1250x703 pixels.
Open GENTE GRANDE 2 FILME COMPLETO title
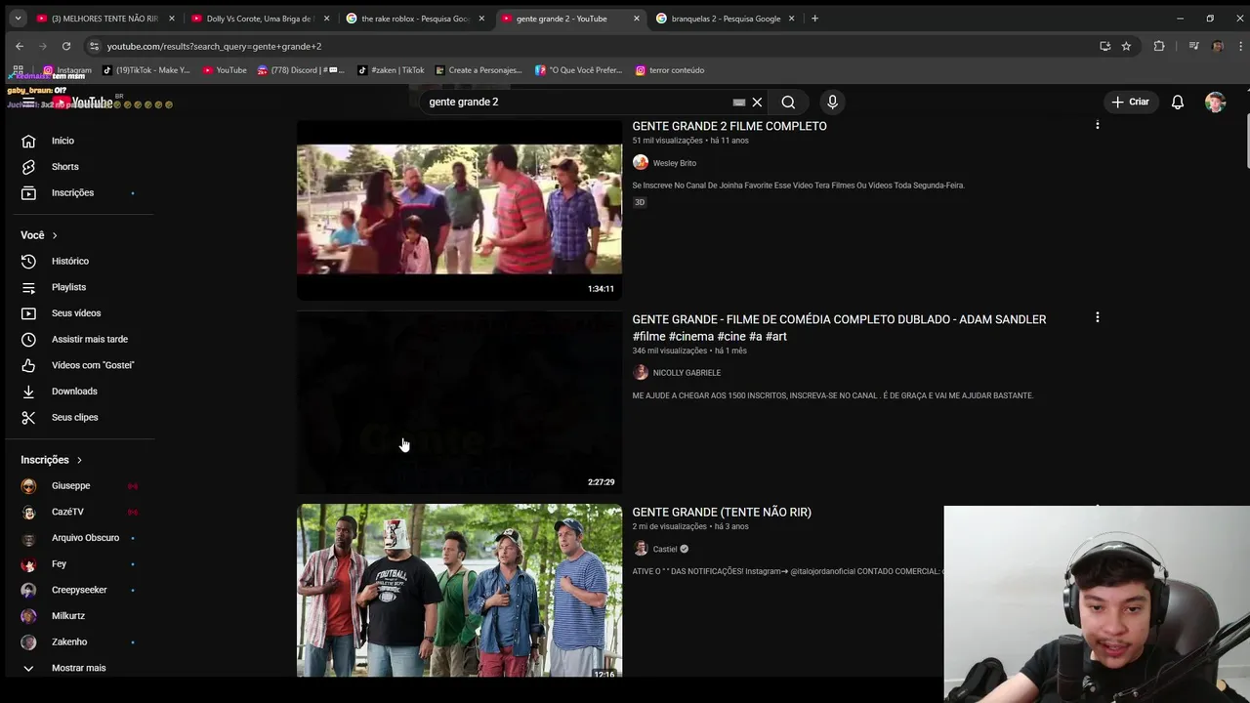(729, 126)
